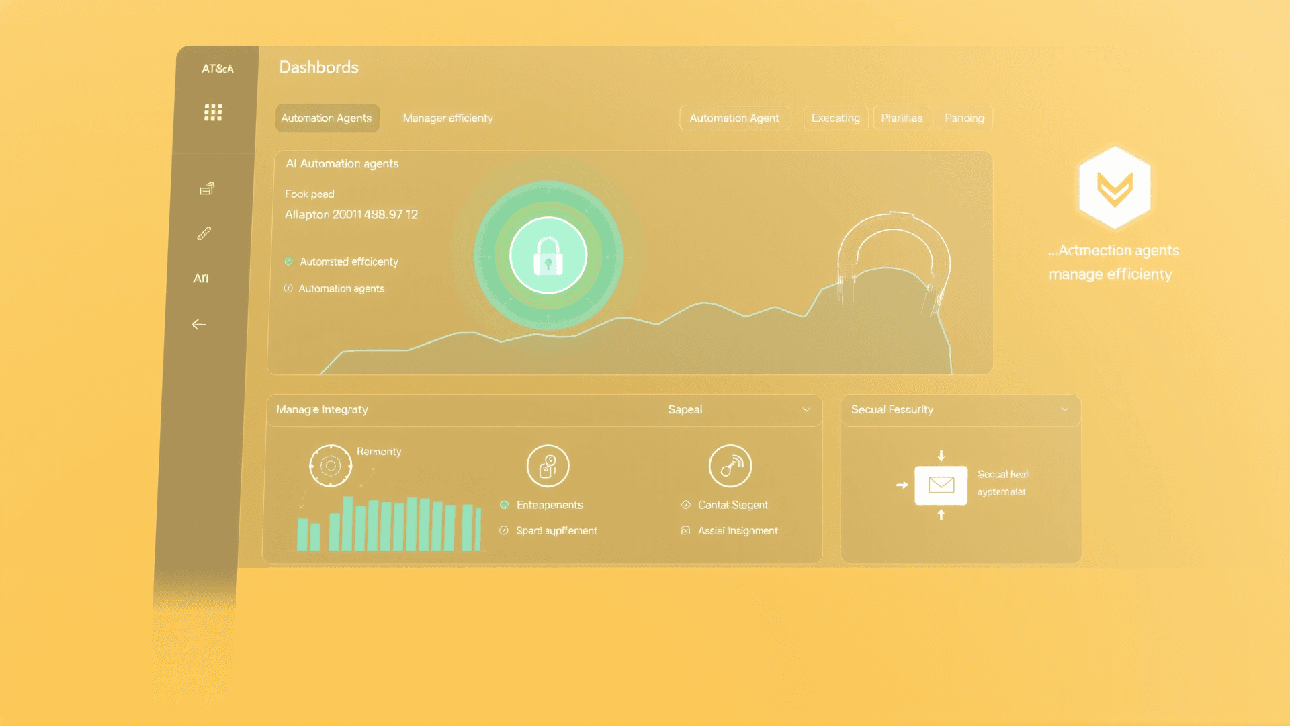The width and height of the screenshot is (1290, 726).
Task: Toggle Automated efficiency green radio
Action: (289, 261)
